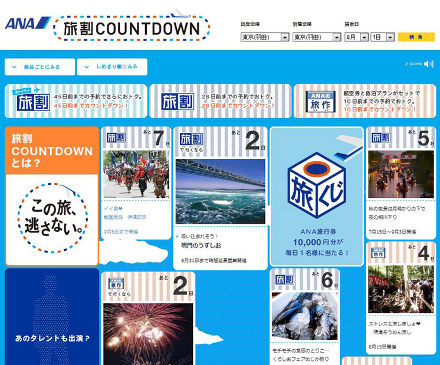
Task: Click 9月5日まで開催 date text
Action: (x=121, y=232)
